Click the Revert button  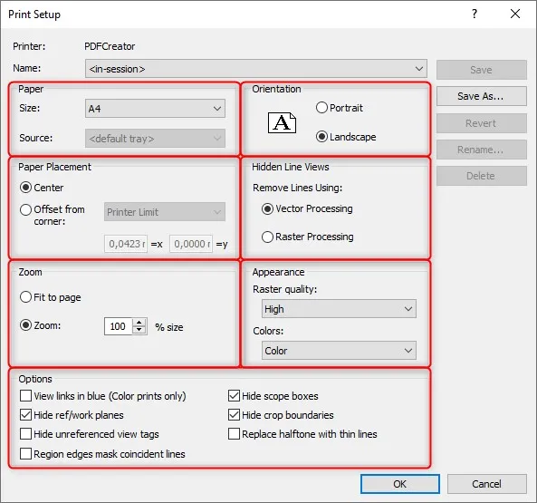click(x=482, y=123)
